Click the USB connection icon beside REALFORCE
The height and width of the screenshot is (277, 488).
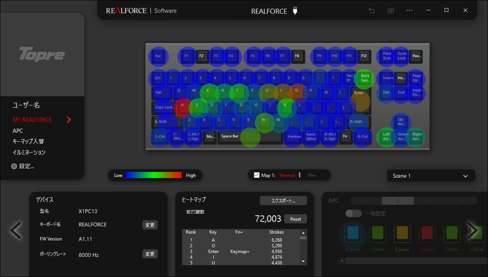pyautogui.click(x=295, y=11)
